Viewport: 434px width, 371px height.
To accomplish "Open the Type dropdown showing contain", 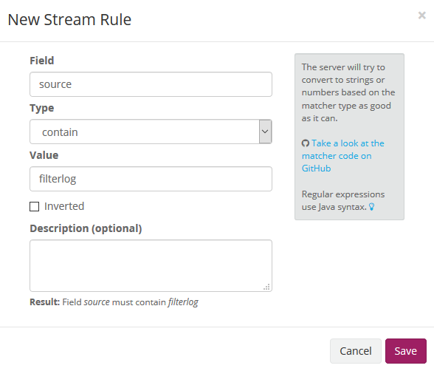I will (x=151, y=132).
